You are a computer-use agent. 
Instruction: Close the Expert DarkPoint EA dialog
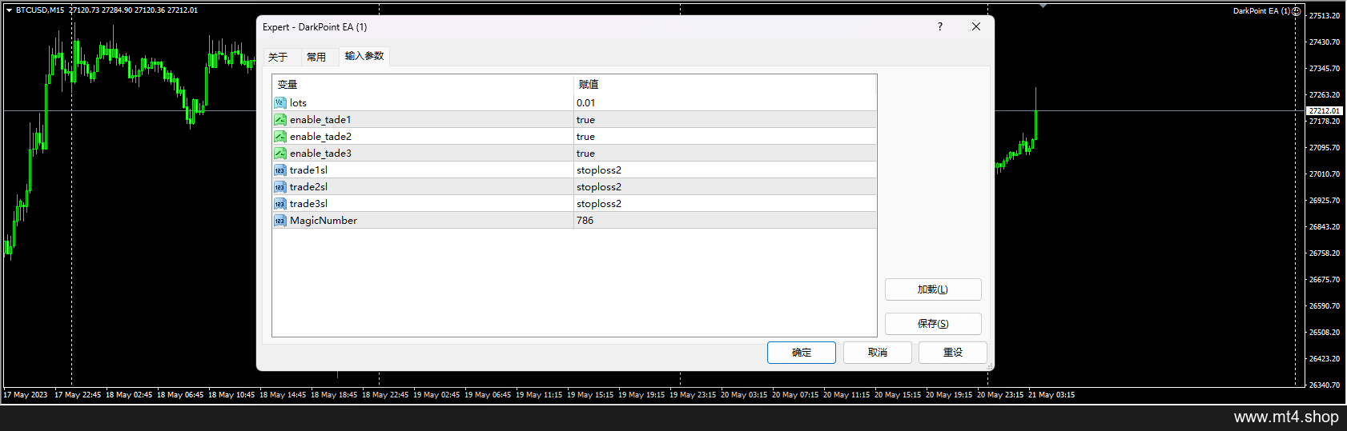976,26
